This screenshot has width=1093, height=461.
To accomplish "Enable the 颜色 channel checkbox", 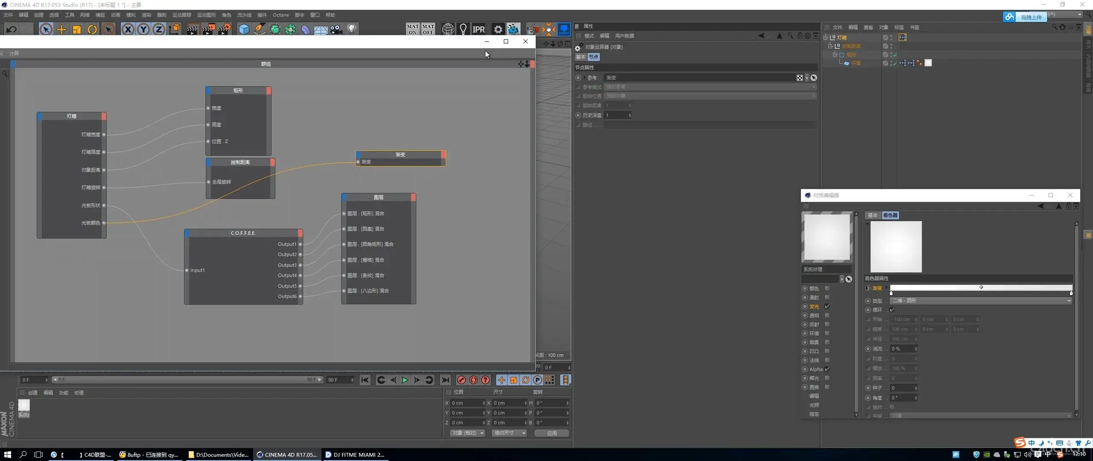I will click(x=827, y=289).
